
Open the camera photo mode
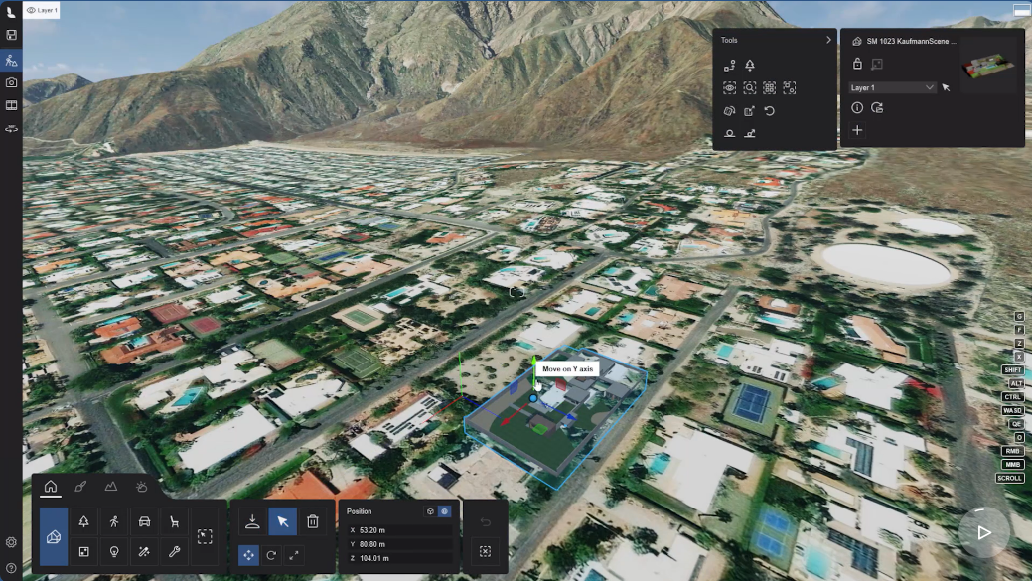click(x=11, y=82)
